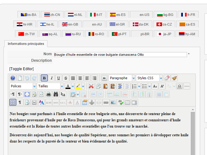
Task: Open the Polices font dropdown
Action: 23,86
